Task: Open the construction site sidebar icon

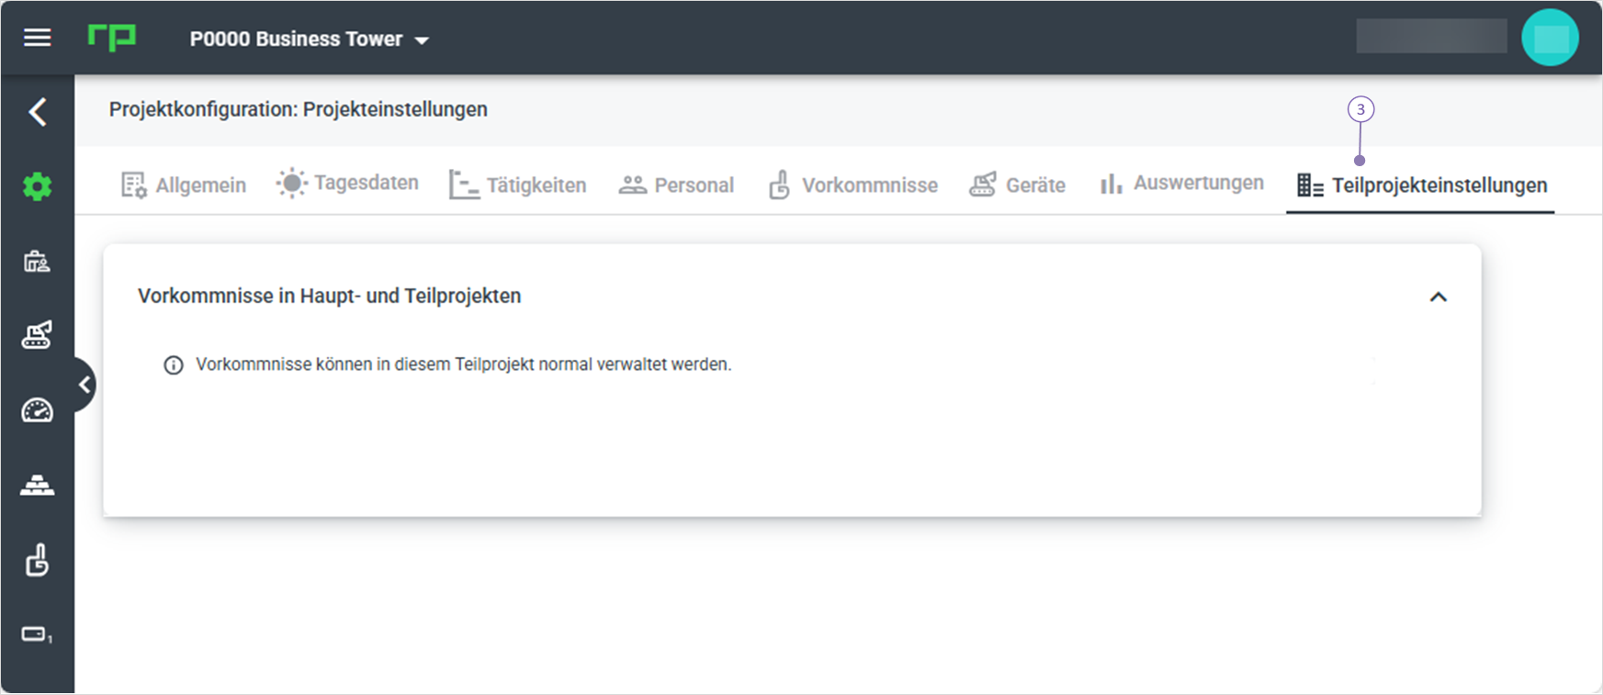Action: [x=38, y=262]
